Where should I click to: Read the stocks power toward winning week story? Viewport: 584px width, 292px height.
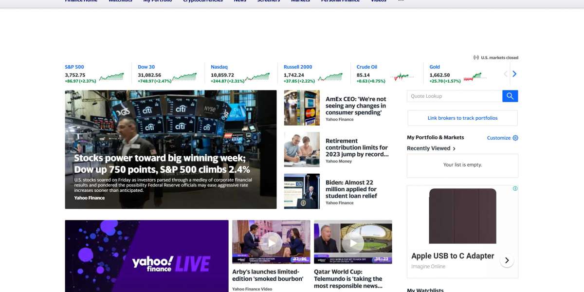click(162, 164)
